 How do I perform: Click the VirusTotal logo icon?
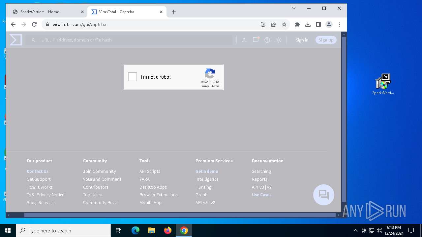tap(15, 40)
